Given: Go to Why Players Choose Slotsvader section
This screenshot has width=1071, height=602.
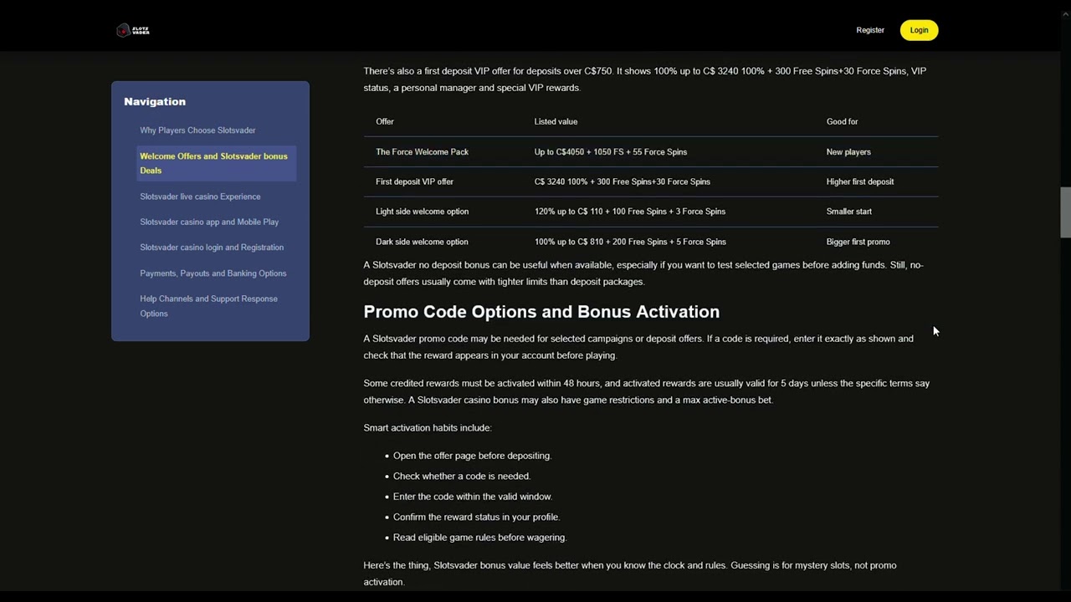Looking at the screenshot, I should [197, 130].
